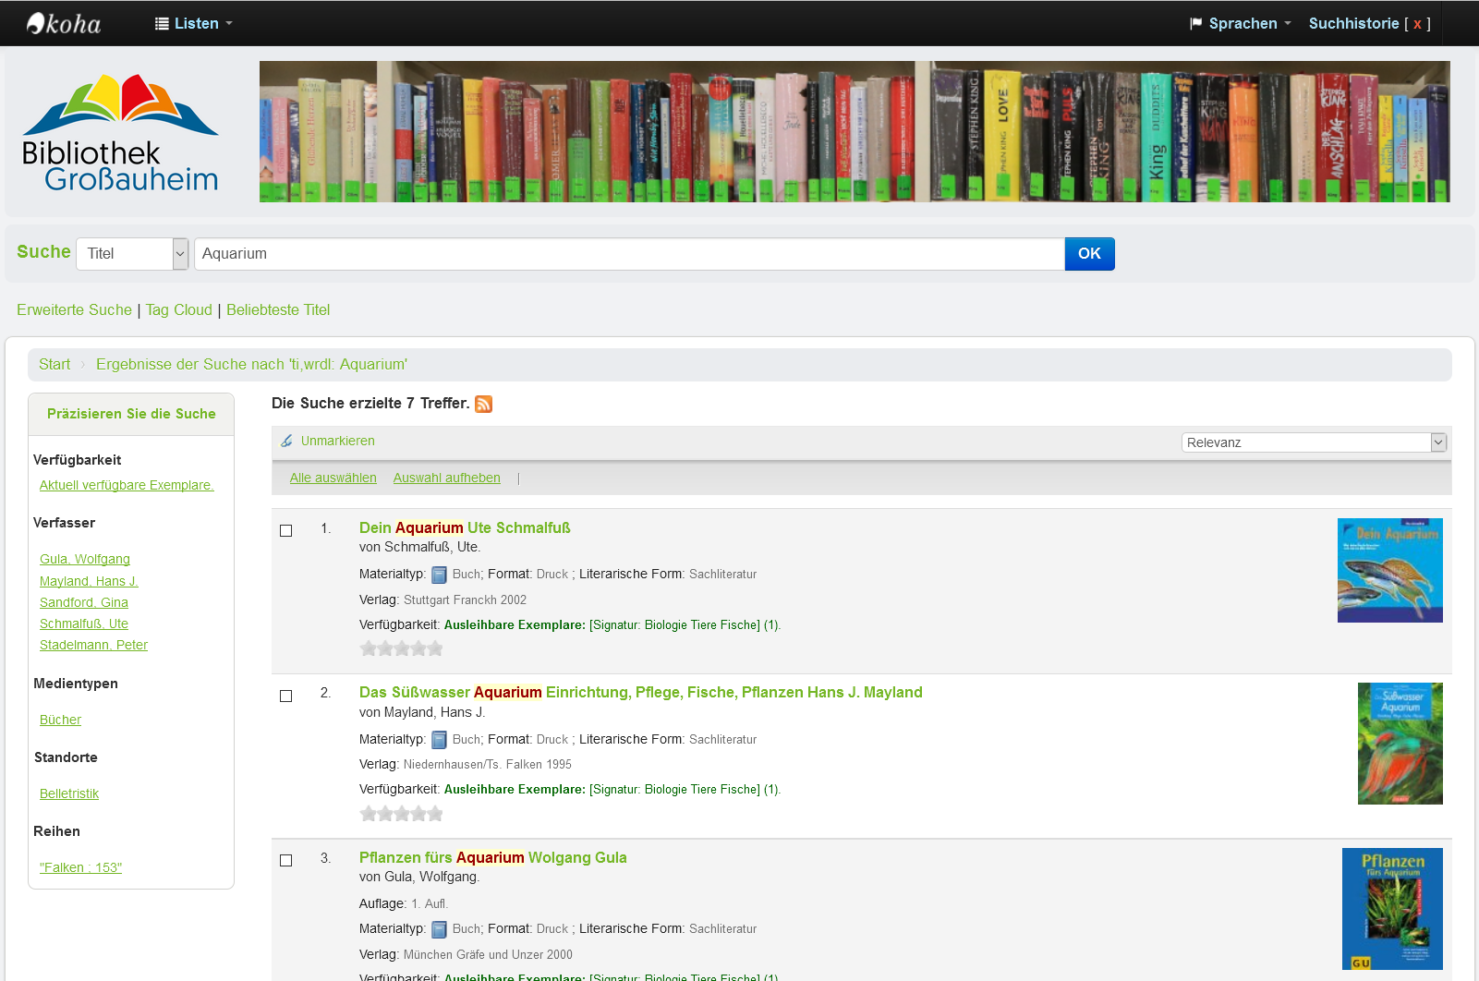Image resolution: width=1479 pixels, height=981 pixels.
Task: Tick checkbox for Pflanzen fürs Aquarium
Action: [286, 860]
